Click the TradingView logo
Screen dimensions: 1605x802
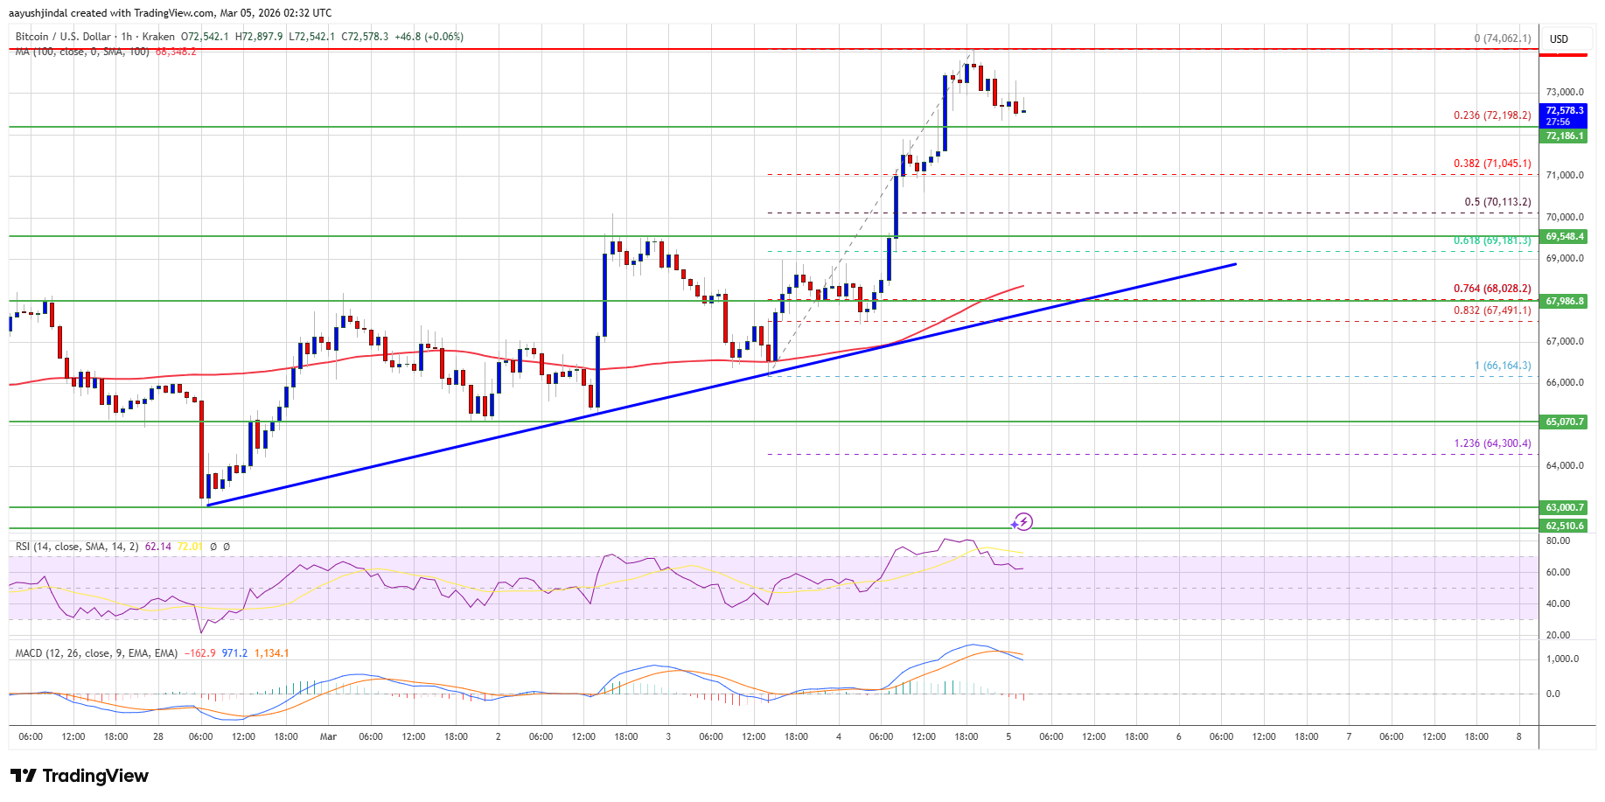point(80,776)
